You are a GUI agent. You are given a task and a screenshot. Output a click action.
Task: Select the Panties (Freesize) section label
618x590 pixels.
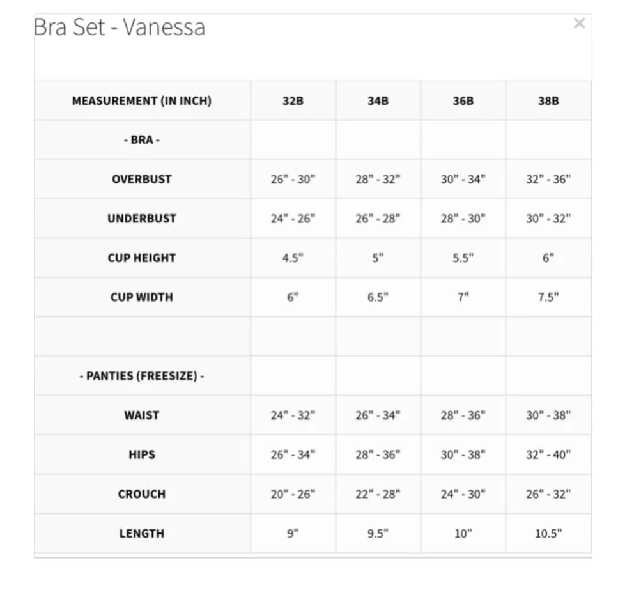(x=142, y=376)
